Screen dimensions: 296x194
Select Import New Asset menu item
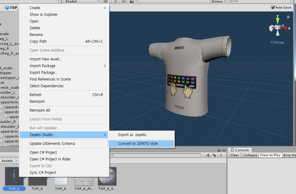tap(64, 59)
